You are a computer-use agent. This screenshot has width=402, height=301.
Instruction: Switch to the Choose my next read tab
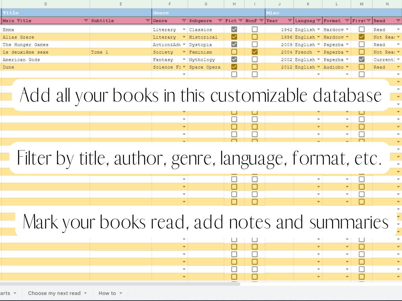click(x=54, y=293)
